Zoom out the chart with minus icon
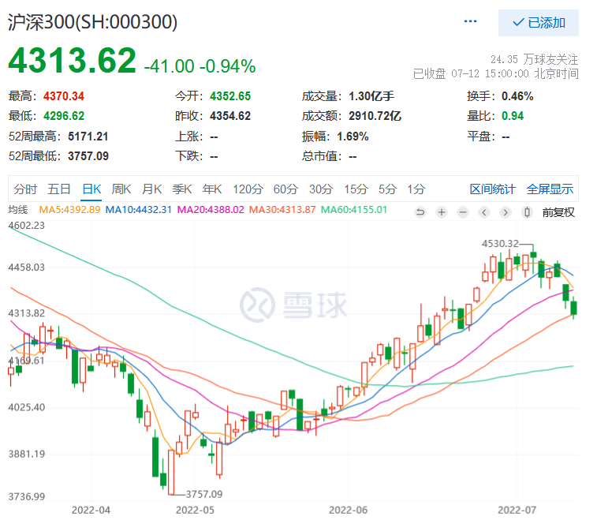This screenshot has width=597, height=520. pos(463,212)
